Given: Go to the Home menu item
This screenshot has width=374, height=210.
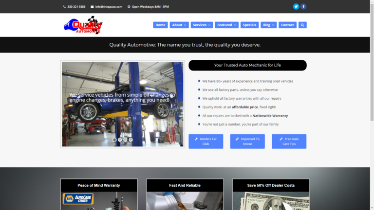Looking at the screenshot, I should point(160,25).
